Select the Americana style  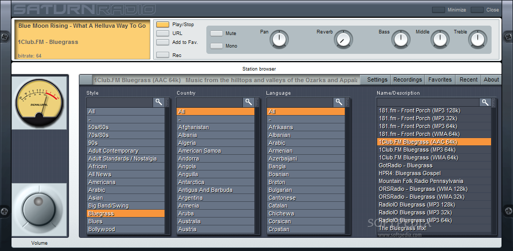point(125,182)
